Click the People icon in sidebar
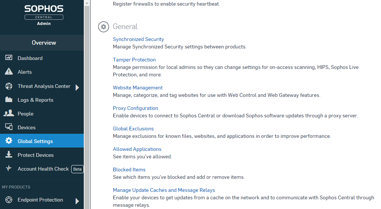 [9, 114]
